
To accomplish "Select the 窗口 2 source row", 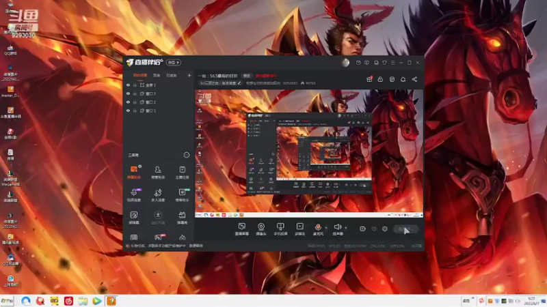I will tap(159, 102).
